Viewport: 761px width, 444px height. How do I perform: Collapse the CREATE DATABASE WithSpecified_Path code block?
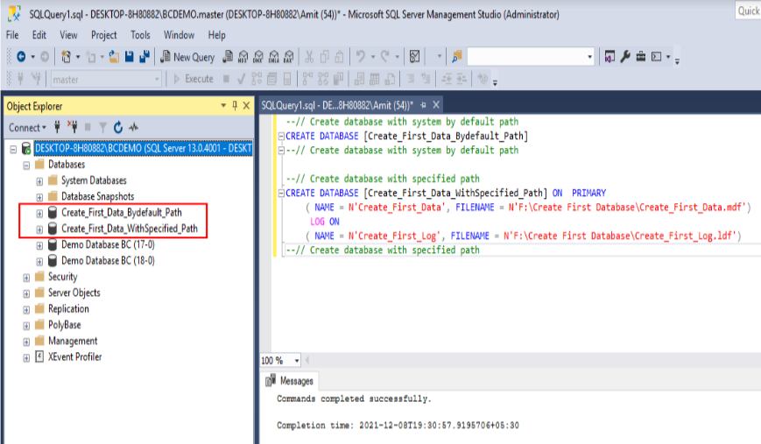(x=281, y=194)
